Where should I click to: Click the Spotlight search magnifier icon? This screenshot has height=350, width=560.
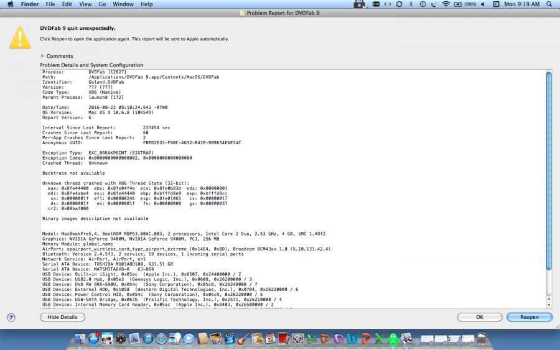(x=549, y=4)
